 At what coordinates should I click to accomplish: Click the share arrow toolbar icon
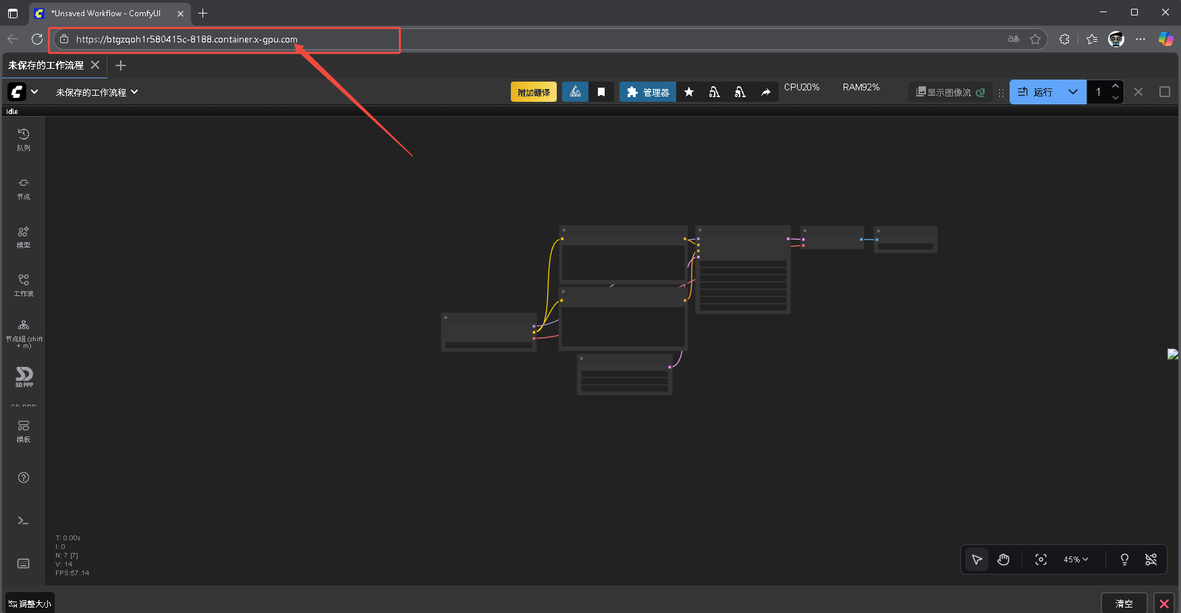coord(766,92)
